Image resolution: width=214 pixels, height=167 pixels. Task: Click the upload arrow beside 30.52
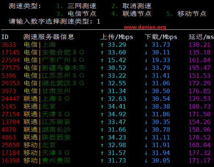[x=102, y=68]
